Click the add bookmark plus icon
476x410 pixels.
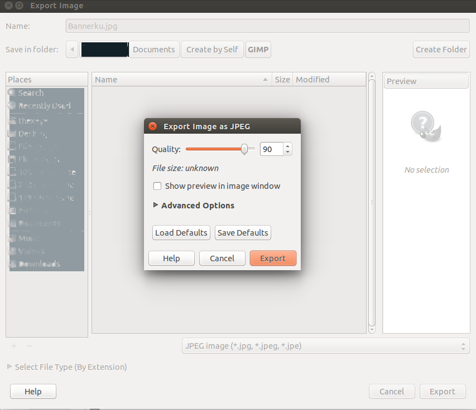13,346
